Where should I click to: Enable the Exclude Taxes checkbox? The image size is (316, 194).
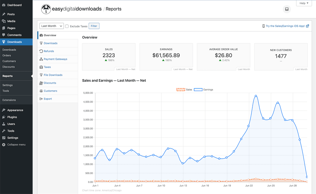click(67, 26)
